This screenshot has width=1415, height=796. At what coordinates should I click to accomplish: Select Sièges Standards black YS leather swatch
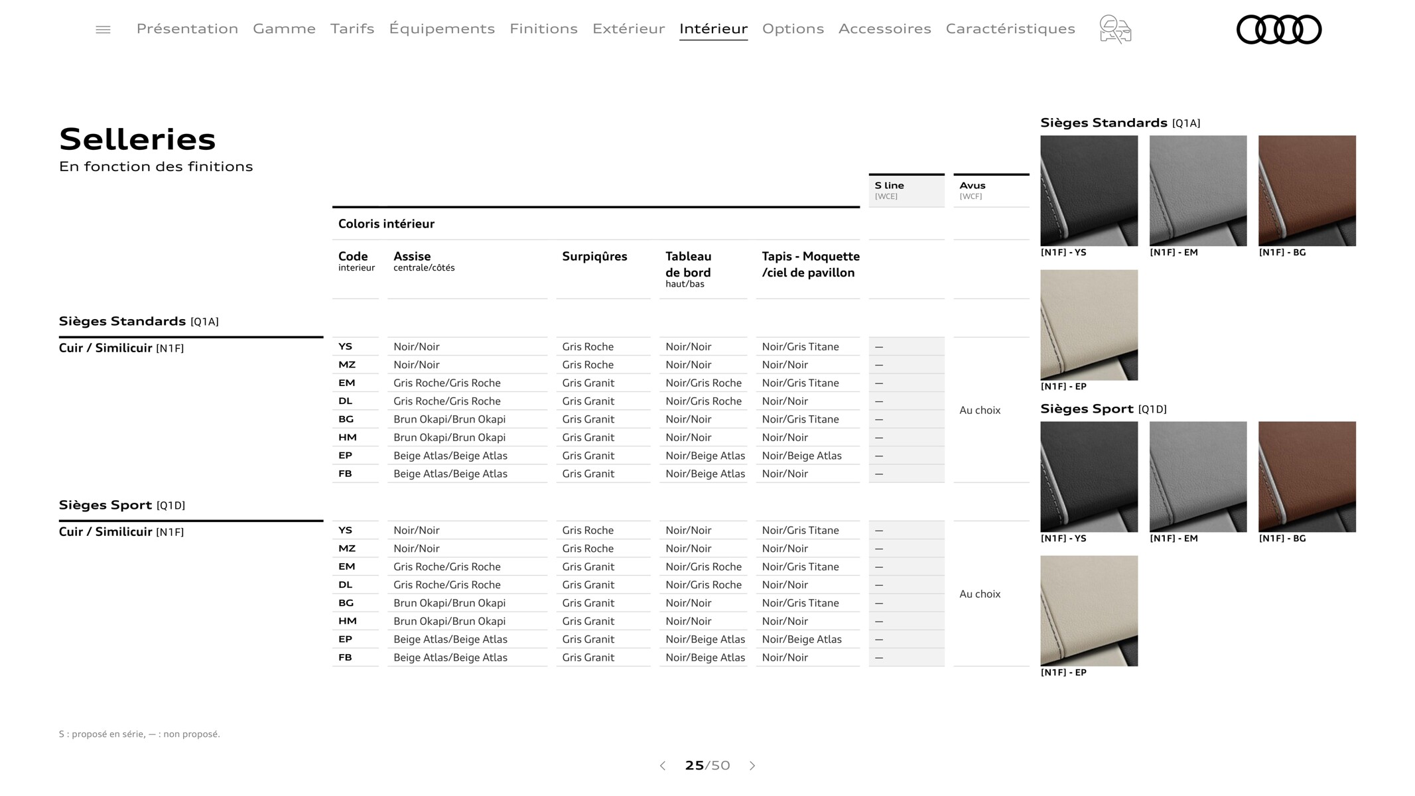(1089, 191)
